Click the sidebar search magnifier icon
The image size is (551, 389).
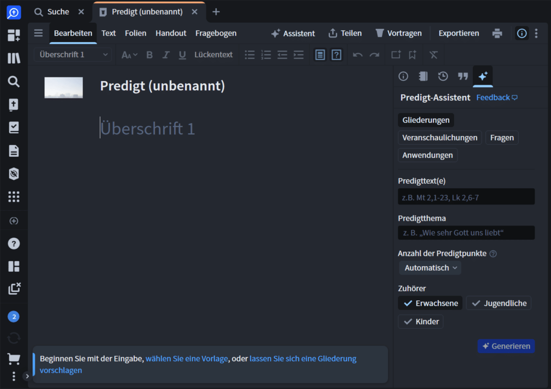click(14, 82)
